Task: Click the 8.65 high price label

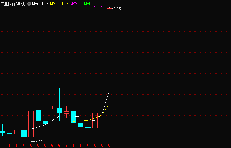Action: (x=117, y=9)
